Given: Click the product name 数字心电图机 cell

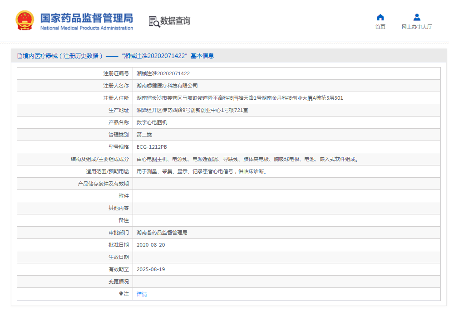Looking at the screenshot, I should click(152, 122).
